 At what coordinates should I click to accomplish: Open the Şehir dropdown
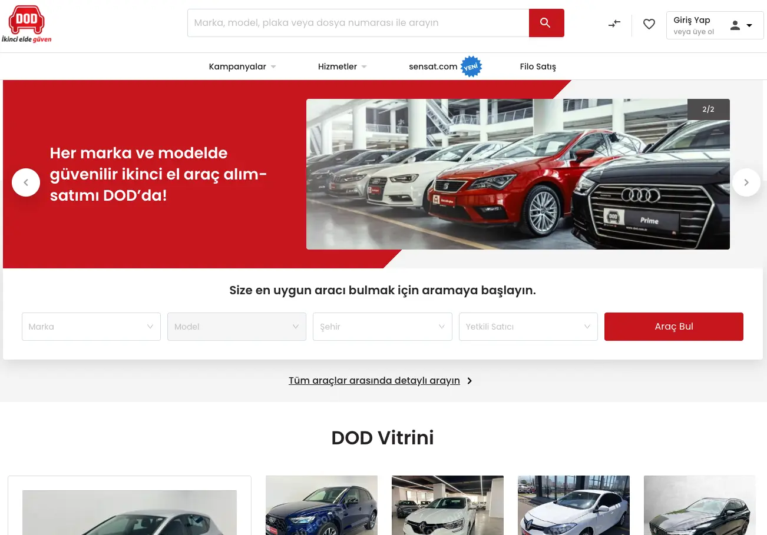382,327
